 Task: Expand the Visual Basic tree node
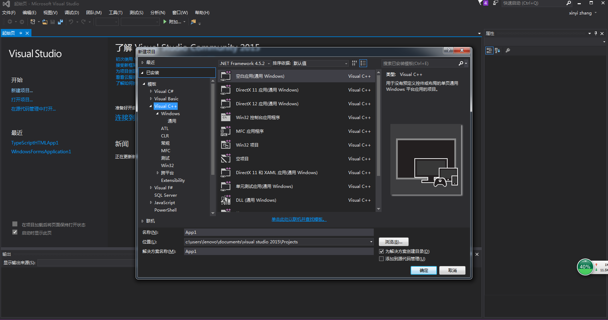(x=151, y=99)
